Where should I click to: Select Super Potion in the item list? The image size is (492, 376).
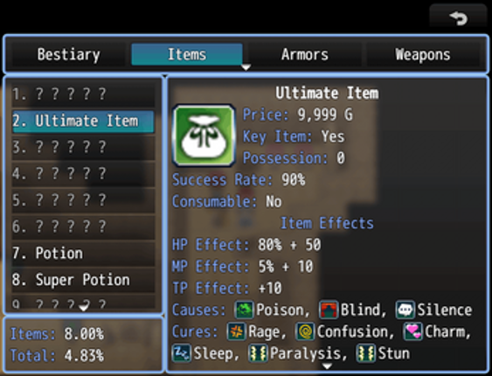coord(83,280)
